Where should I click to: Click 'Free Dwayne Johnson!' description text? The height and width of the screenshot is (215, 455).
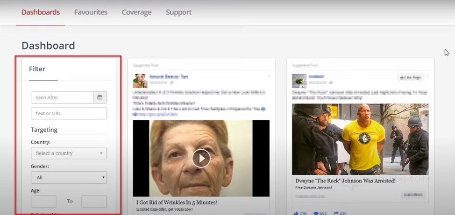coord(313,187)
